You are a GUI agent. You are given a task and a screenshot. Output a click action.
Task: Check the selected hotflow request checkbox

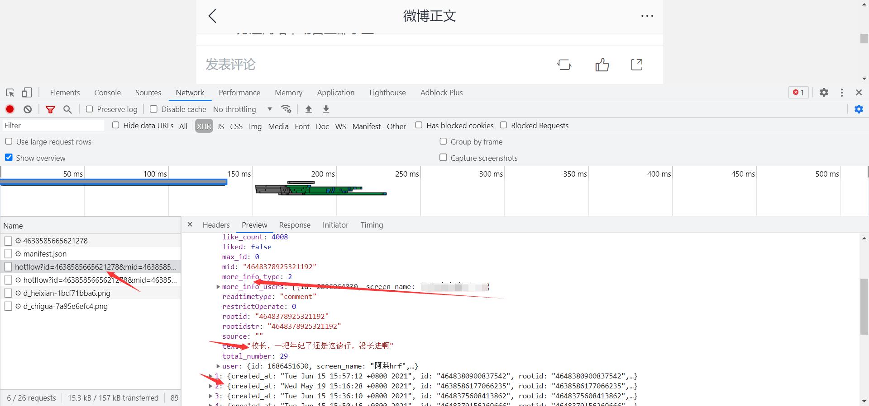coord(8,267)
